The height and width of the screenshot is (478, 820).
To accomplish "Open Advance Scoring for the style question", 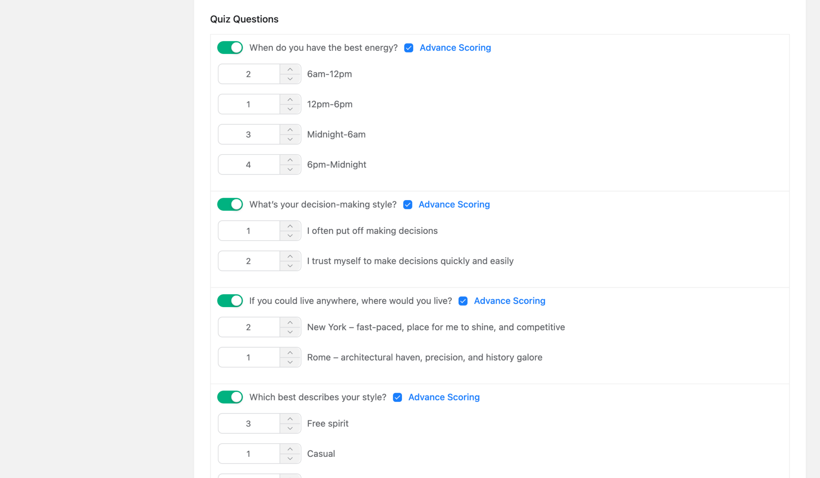I will tap(443, 397).
